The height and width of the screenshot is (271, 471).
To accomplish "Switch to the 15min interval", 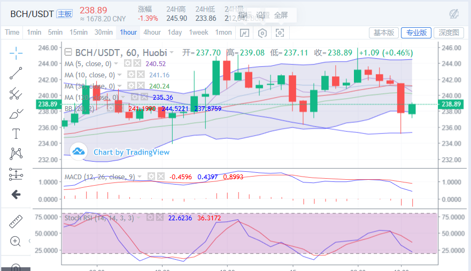I will coord(79,33).
